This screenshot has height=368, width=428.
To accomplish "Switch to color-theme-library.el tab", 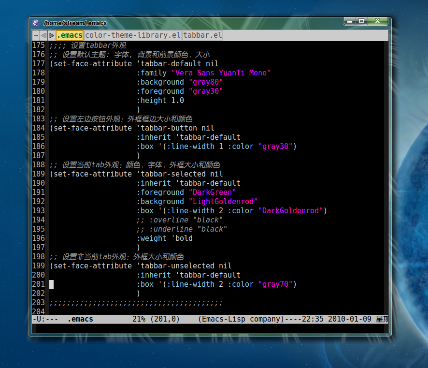I will pyautogui.click(x=133, y=35).
